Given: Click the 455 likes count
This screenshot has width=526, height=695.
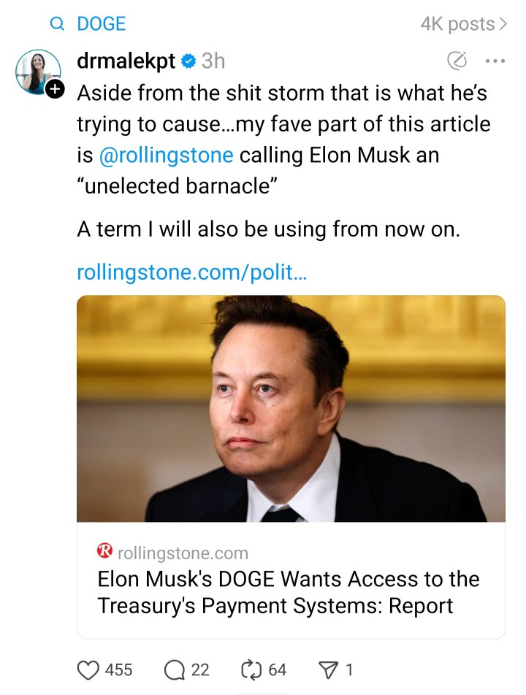Looking at the screenshot, I should coord(119,669).
